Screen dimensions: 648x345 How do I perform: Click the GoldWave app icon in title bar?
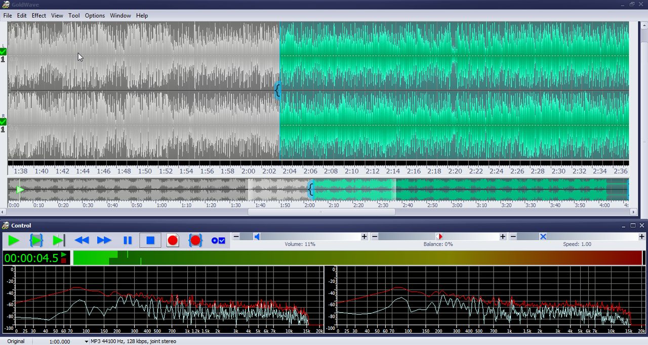pyautogui.click(x=6, y=4)
